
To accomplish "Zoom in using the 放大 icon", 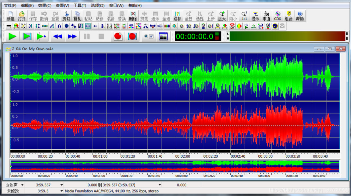I will [x=222, y=16].
